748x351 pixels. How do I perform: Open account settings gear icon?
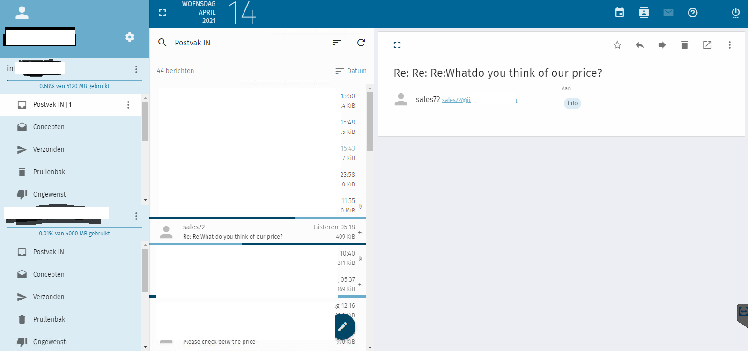point(130,37)
